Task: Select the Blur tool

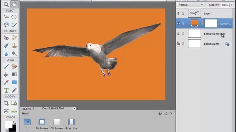Action: [6, 54]
